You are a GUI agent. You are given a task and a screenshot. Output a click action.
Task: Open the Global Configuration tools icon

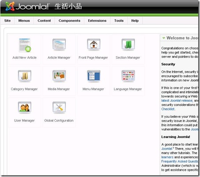[59, 108]
